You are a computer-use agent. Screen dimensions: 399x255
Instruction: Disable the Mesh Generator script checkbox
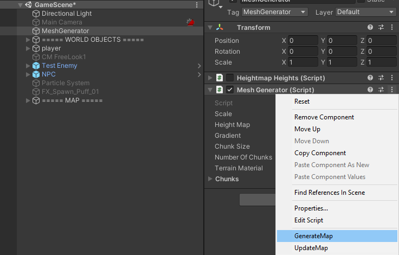point(230,90)
